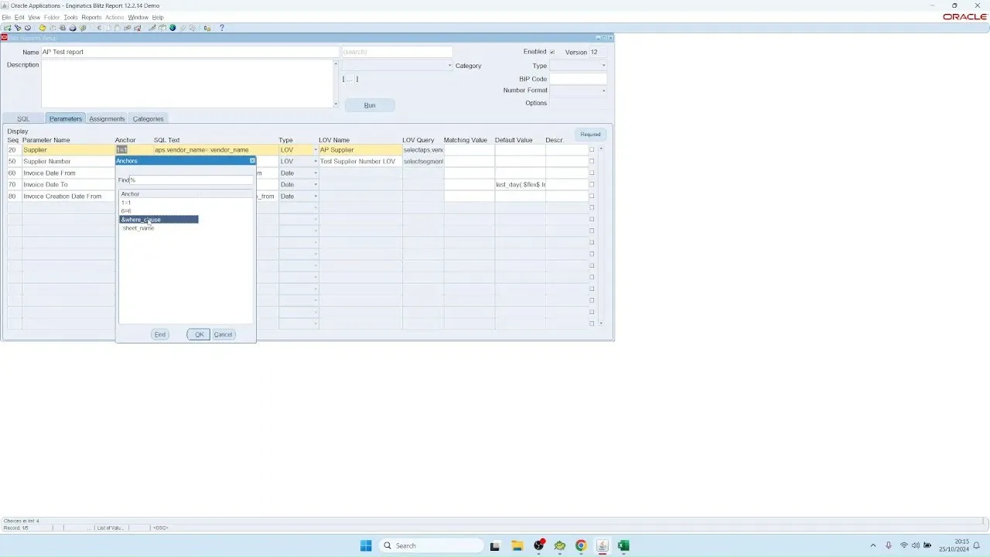Viewport: 990px width, 557px height.
Task: Click the report search field
Action: coord(397,52)
